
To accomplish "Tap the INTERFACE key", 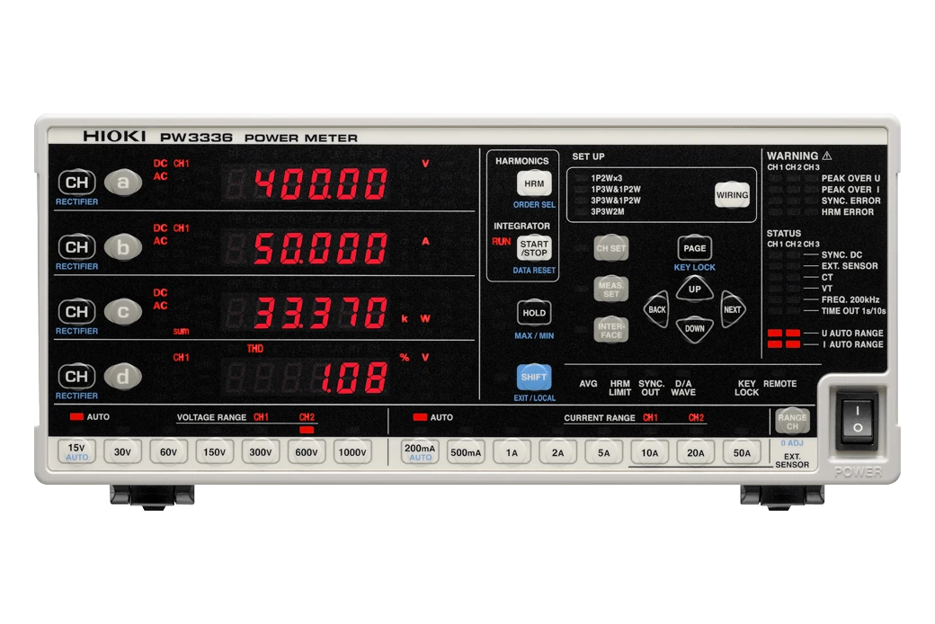I will (611, 331).
